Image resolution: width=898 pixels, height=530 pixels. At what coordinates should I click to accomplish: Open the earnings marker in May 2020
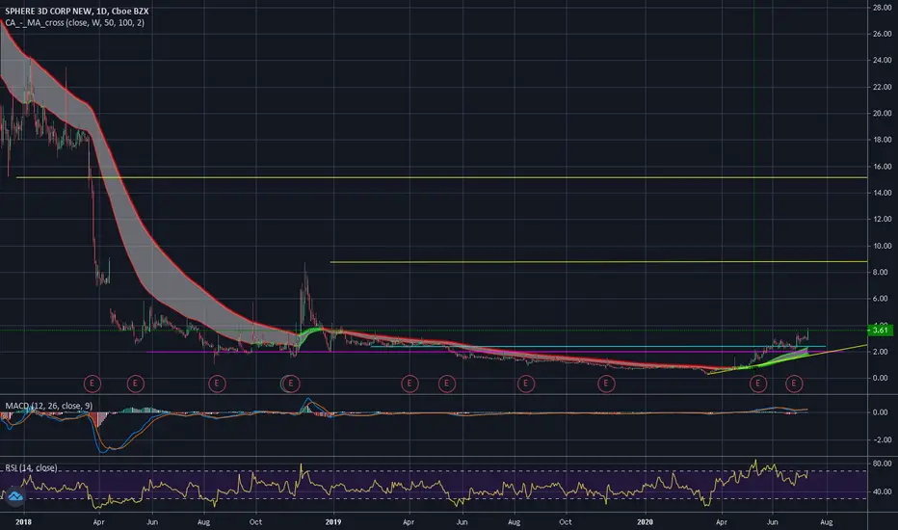(758, 384)
